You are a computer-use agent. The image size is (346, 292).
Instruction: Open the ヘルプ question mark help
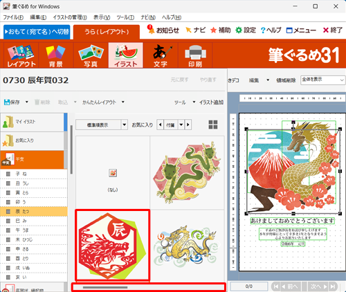click(x=271, y=30)
